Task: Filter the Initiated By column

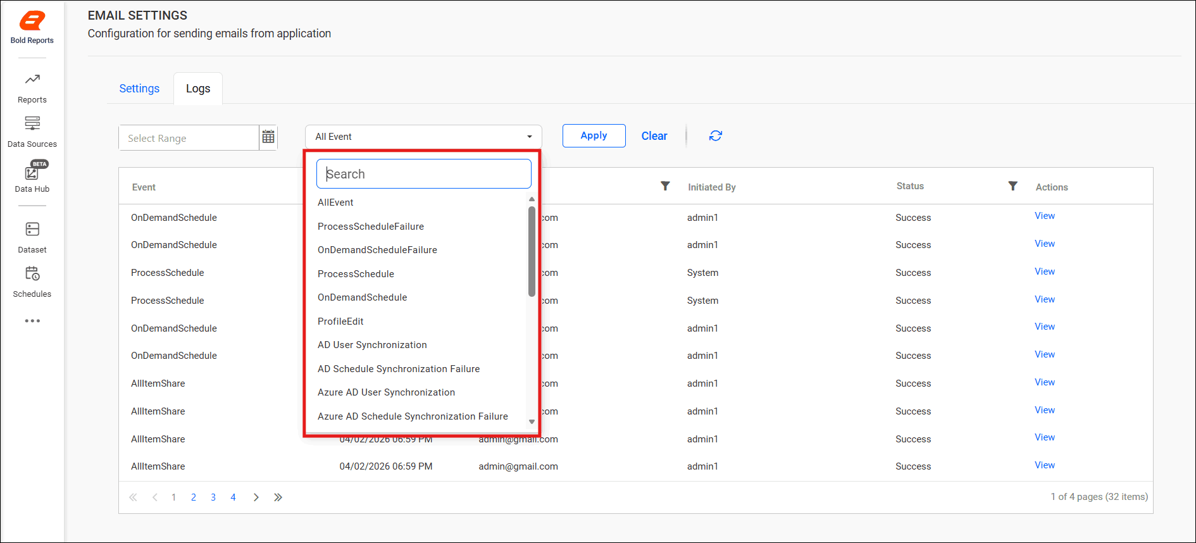Action: [665, 185]
